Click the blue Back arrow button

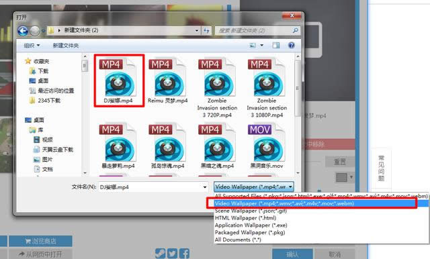(x=23, y=30)
